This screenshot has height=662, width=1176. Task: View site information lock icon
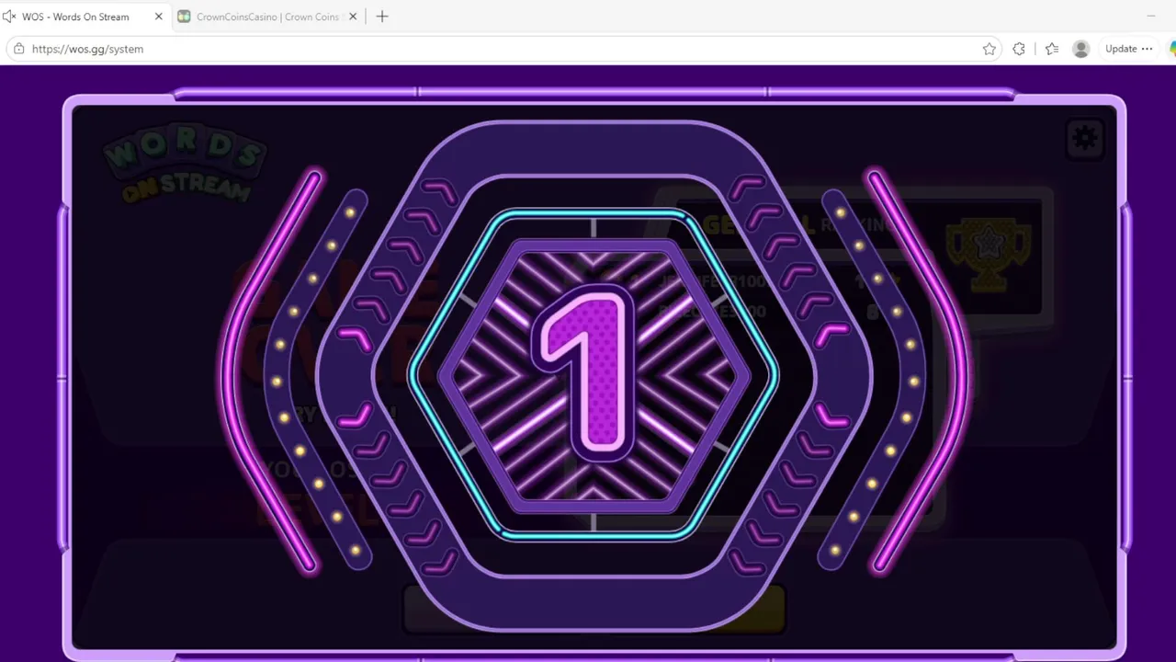coord(18,49)
